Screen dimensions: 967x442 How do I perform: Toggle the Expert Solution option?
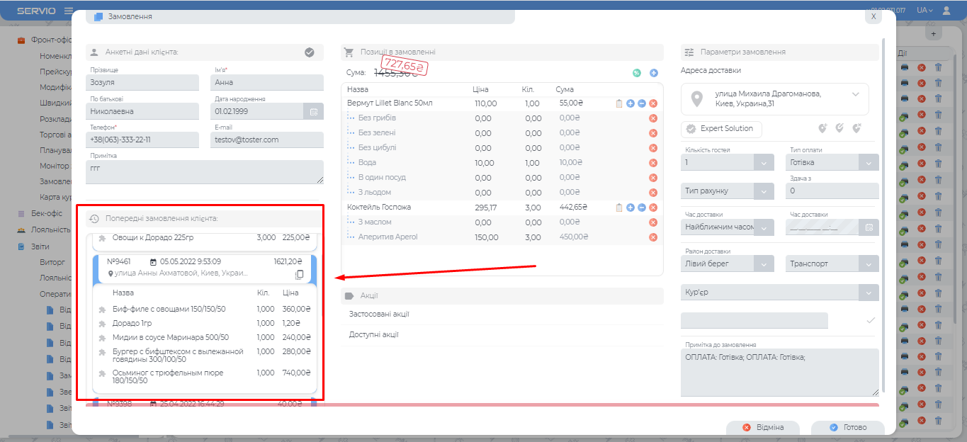(x=721, y=129)
